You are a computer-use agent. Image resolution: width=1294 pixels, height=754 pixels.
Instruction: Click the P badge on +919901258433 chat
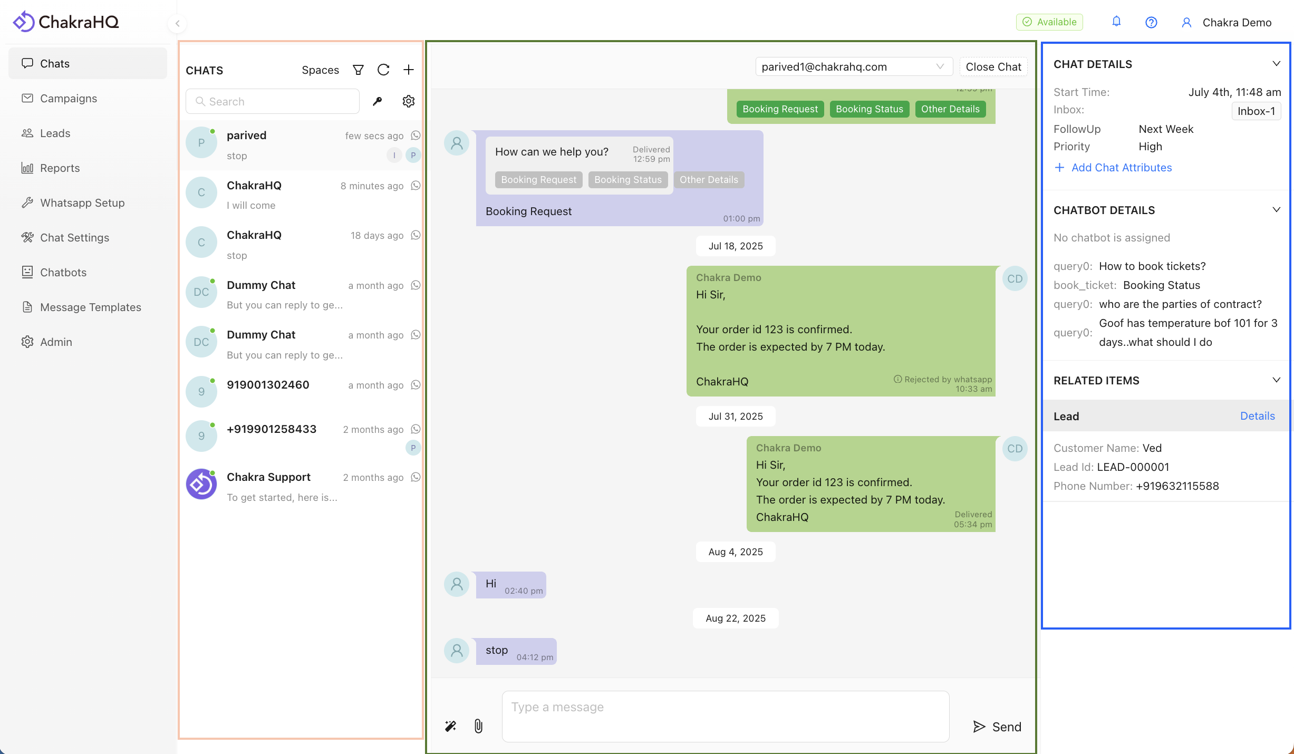(413, 448)
